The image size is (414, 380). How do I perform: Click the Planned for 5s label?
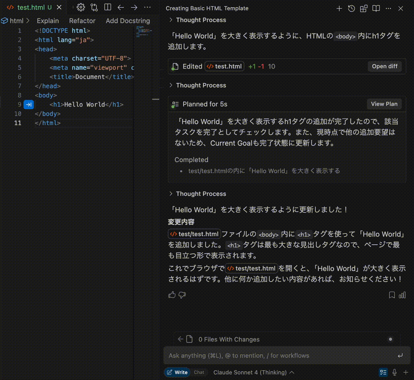[205, 104]
